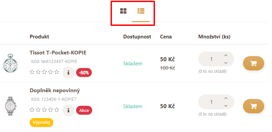This screenshot has height=132, width=272.
Task: Switch to grid view layout
Action: [123, 11]
